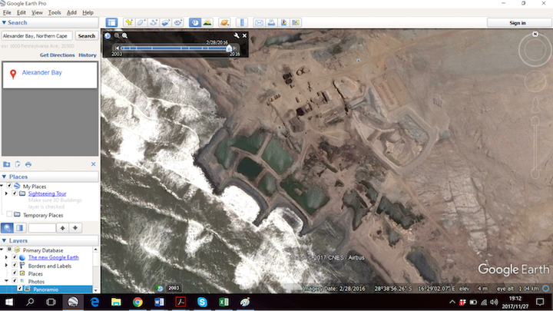Open the File menu
Image resolution: width=553 pixels, height=311 pixels.
7,13
